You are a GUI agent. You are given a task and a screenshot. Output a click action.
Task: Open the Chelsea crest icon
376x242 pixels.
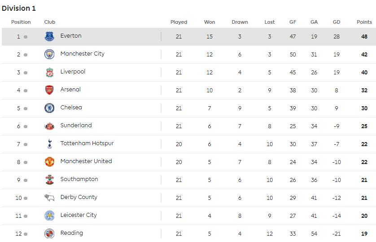coord(49,108)
